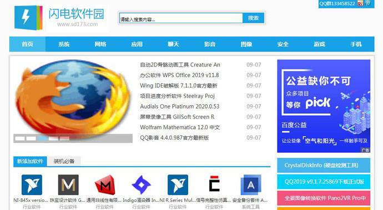
Task: Select fourth carousel slide indicator
Action: pyautogui.click(x=53, y=139)
